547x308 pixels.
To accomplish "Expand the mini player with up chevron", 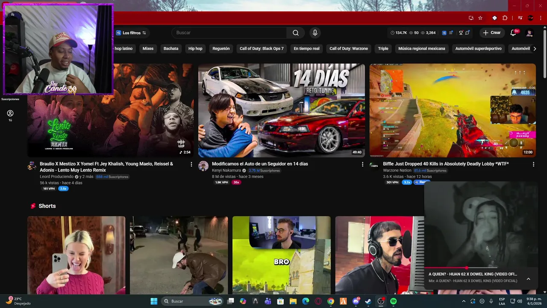I will [528, 279].
